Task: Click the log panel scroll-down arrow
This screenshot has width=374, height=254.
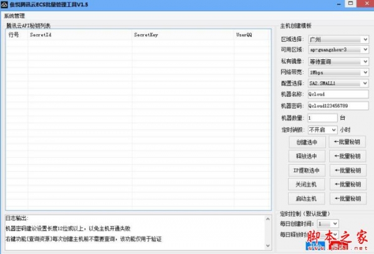Action: pyautogui.click(x=268, y=246)
